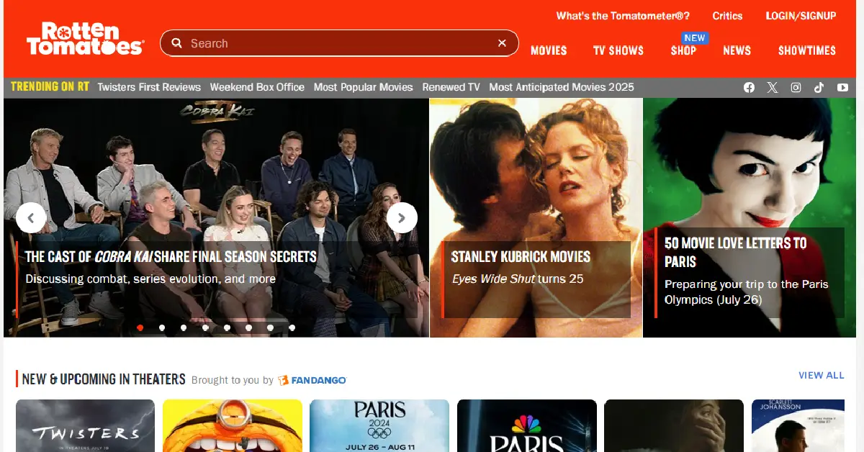Open the NBC peacock Paris poster

[x=527, y=425]
